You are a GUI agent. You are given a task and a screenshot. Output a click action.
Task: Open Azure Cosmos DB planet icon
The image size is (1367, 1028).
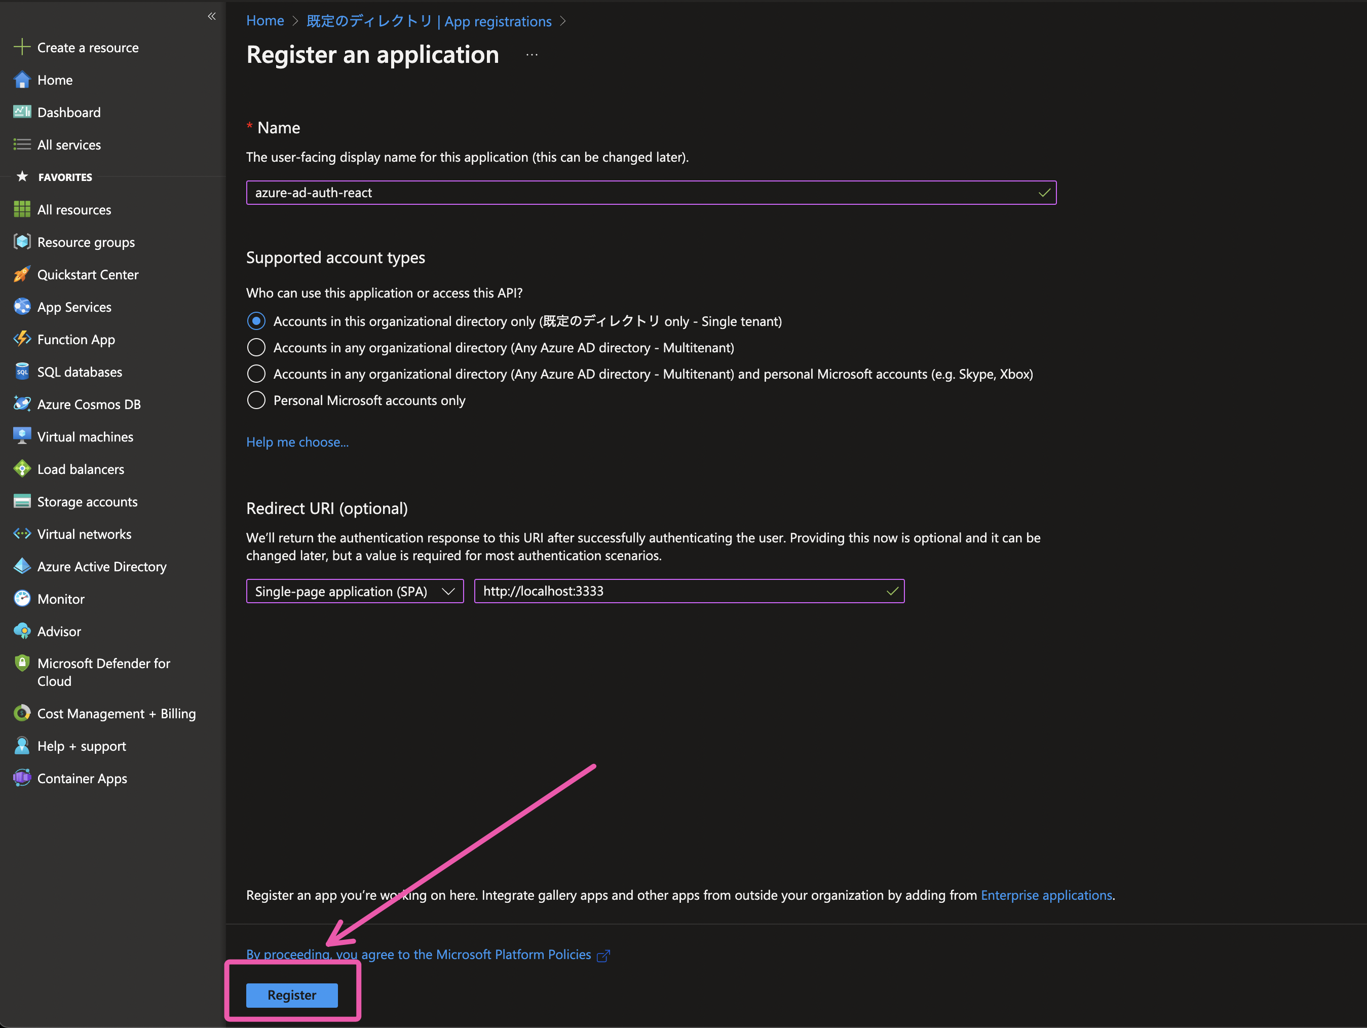[x=22, y=403]
